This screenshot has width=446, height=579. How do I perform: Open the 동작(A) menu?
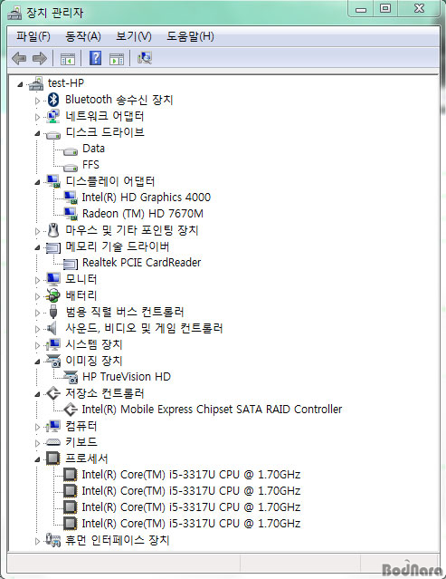click(x=83, y=36)
